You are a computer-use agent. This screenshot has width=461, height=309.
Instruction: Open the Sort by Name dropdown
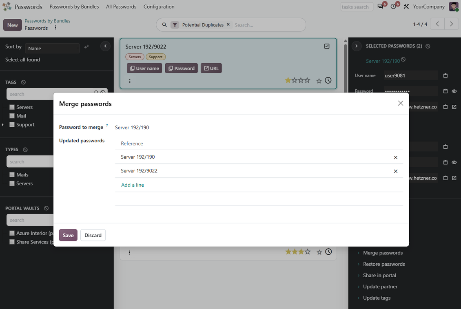click(x=52, y=49)
